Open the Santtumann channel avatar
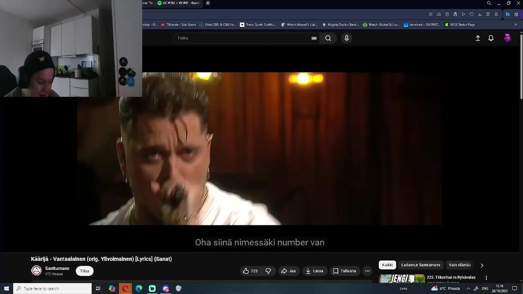523x294 pixels. pyautogui.click(x=36, y=270)
